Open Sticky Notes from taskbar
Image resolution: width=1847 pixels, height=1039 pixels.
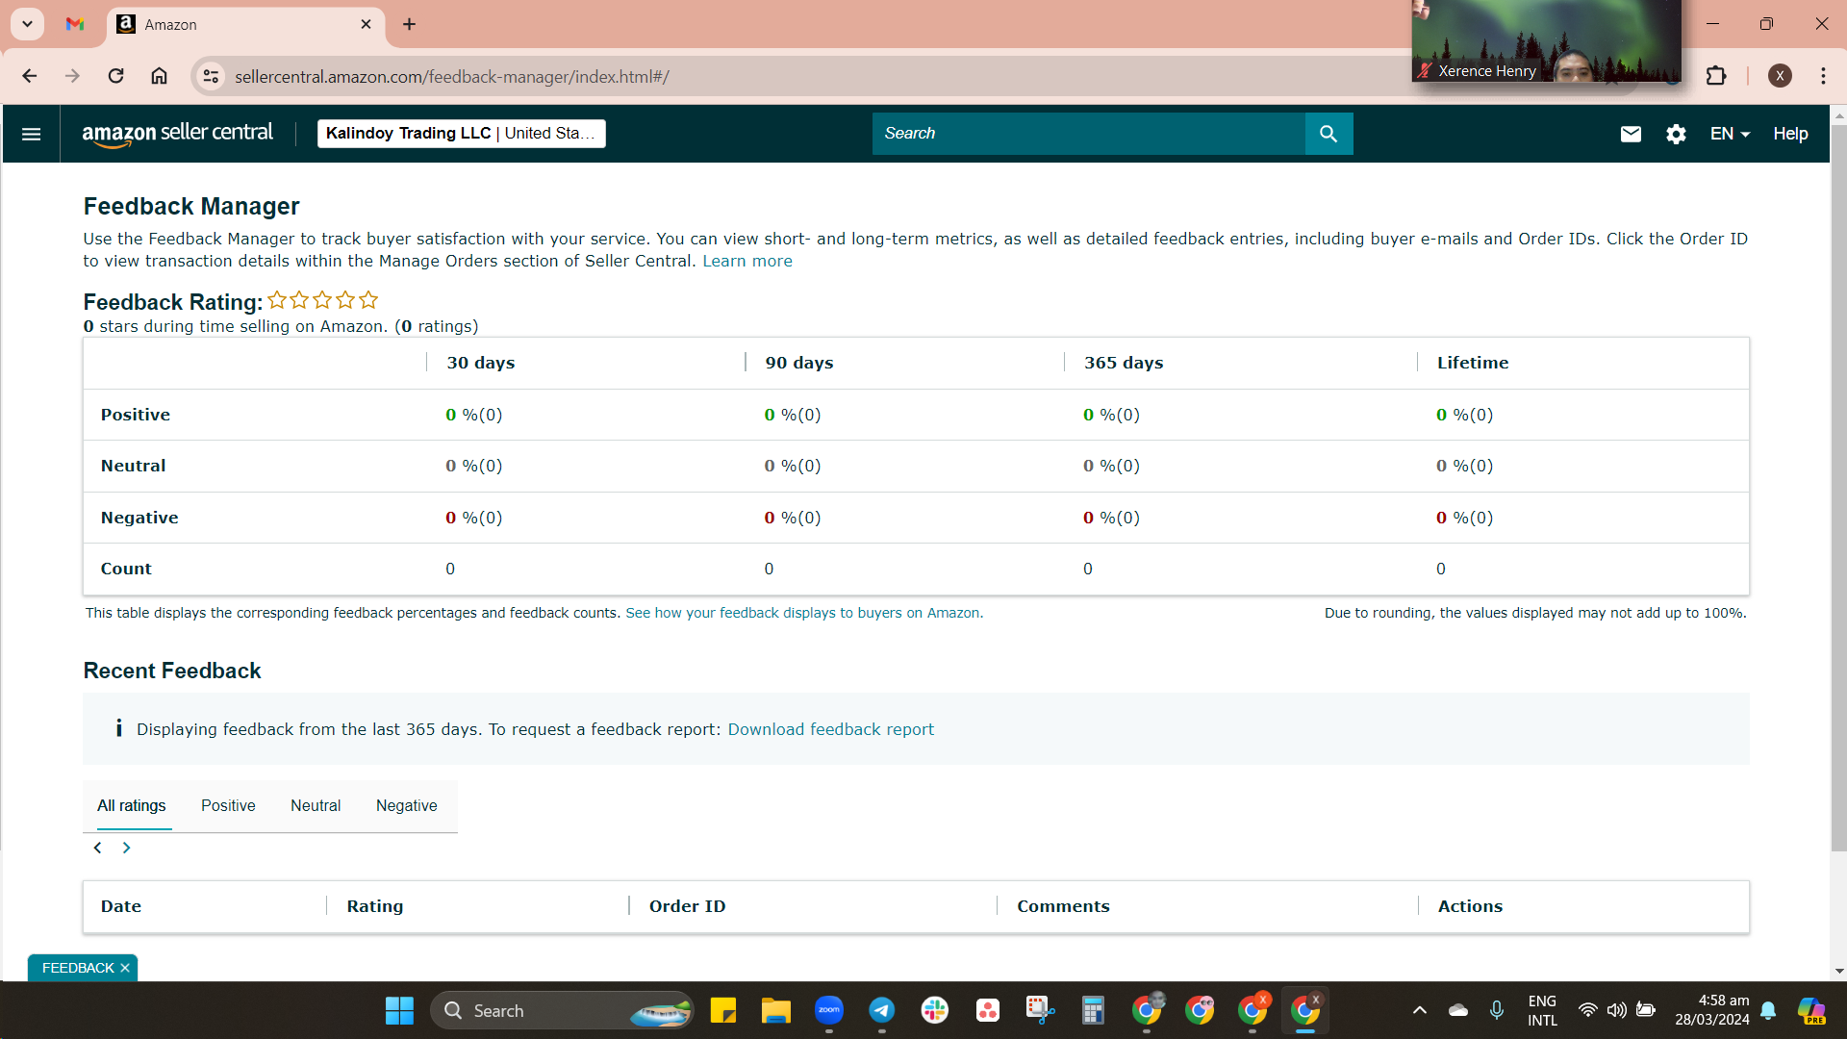tap(723, 1011)
